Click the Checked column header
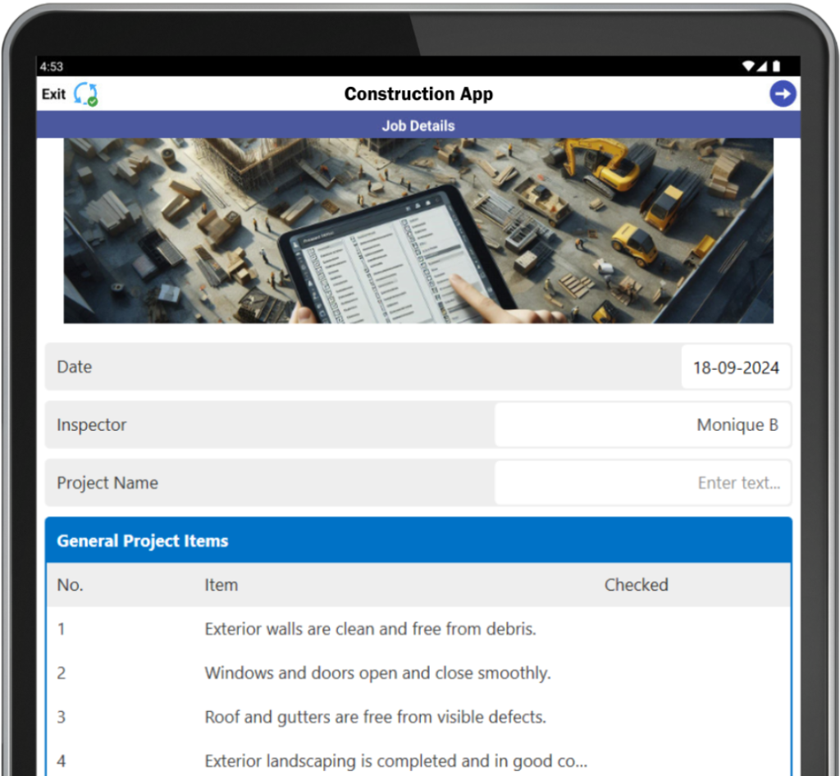The image size is (840, 776). coord(637,585)
